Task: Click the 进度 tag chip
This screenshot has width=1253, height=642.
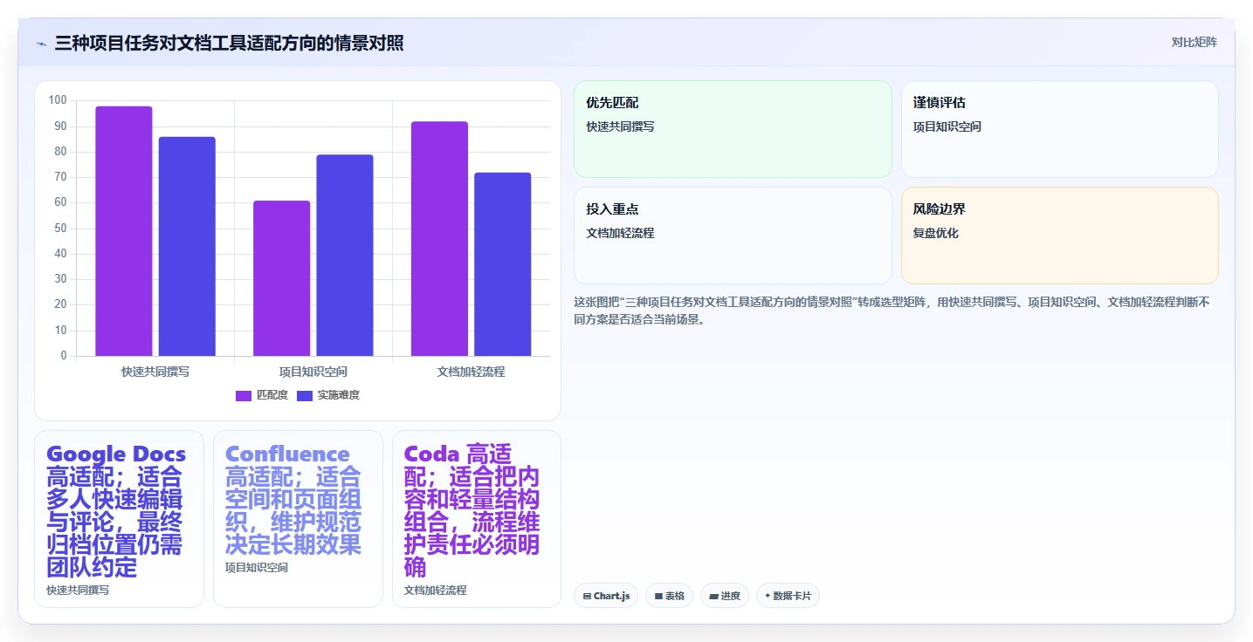Action: tap(725, 596)
